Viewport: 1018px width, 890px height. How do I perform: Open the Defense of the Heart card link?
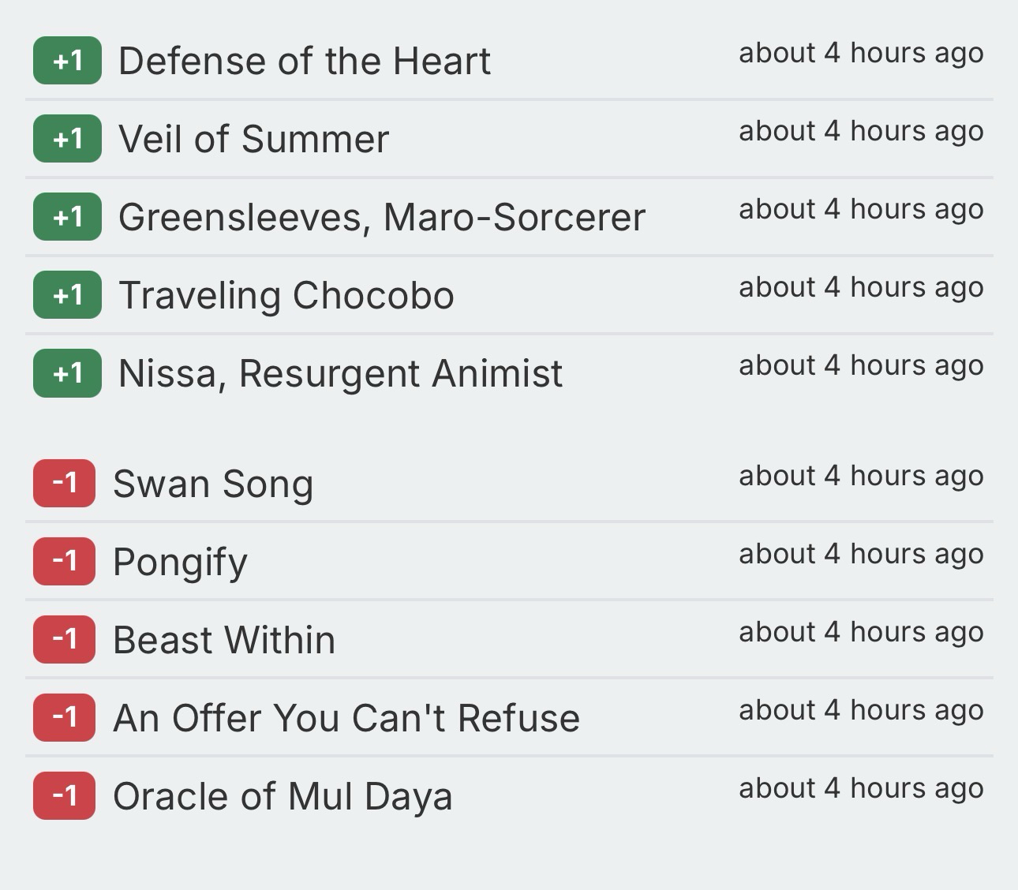click(x=304, y=62)
